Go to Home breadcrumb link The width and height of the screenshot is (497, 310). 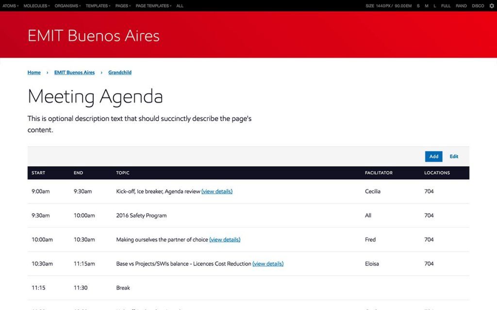pyautogui.click(x=34, y=73)
